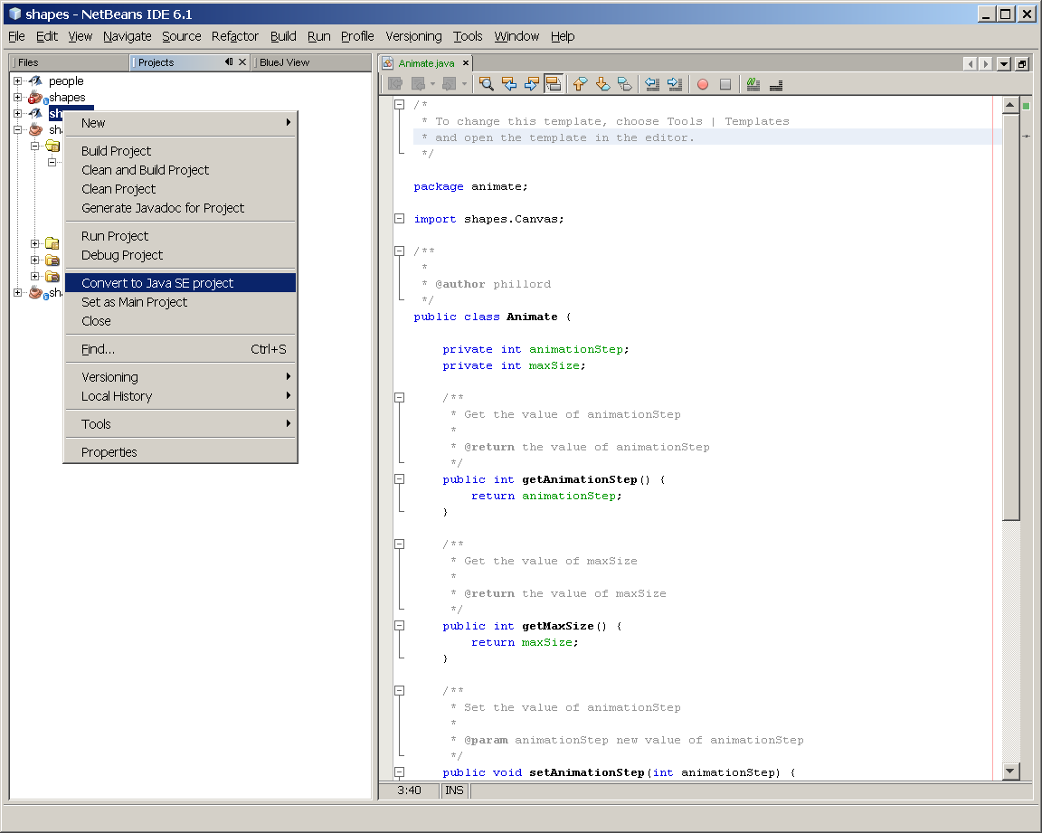Screen dimensions: 1042x833
Task: Toggle Highlight Search in editor toolbar
Action: [554, 84]
